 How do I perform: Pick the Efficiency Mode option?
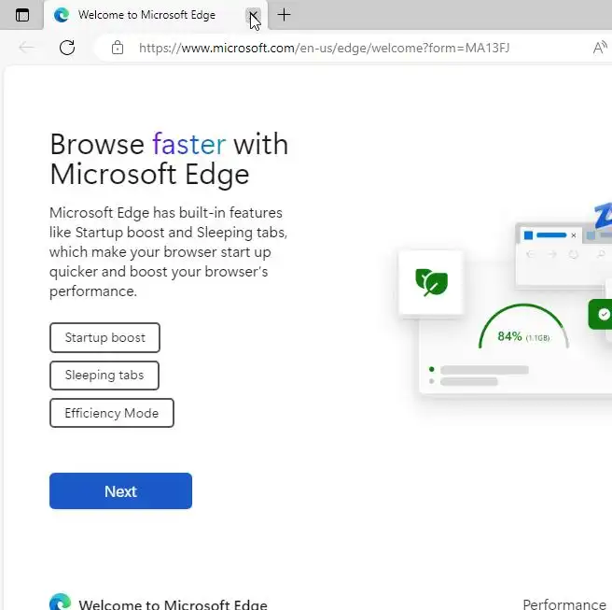(112, 413)
